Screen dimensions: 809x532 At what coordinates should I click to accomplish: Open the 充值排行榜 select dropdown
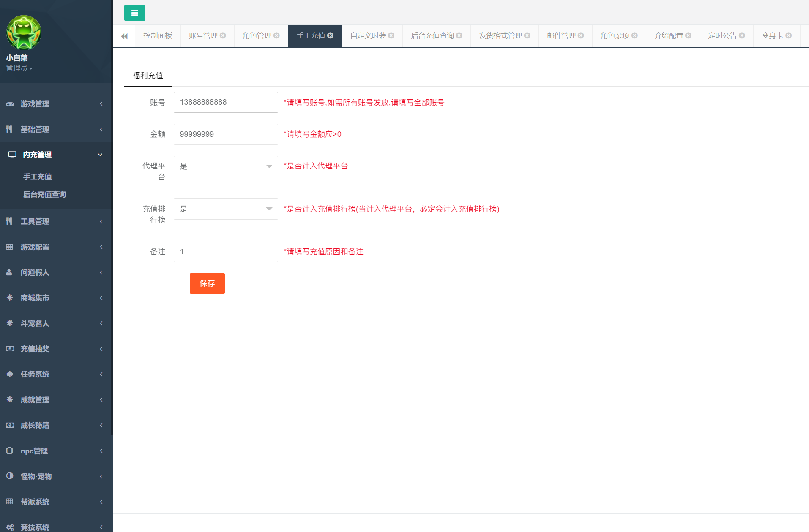click(226, 209)
